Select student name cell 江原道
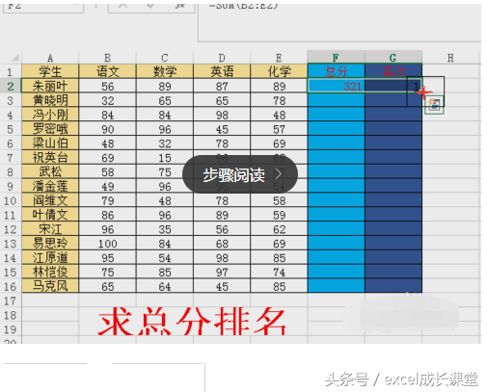 [x=50, y=258]
